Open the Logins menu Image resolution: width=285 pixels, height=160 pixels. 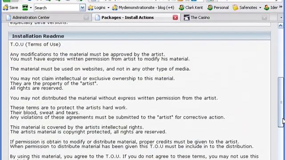tap(97, 8)
